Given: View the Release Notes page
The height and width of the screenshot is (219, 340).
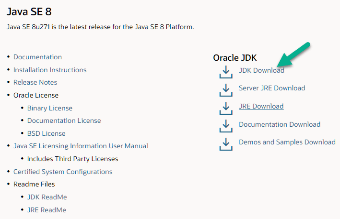Looking at the screenshot, I should pyautogui.click(x=35, y=82).
